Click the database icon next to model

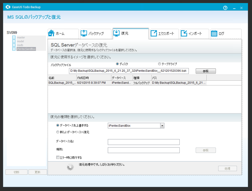14,41
